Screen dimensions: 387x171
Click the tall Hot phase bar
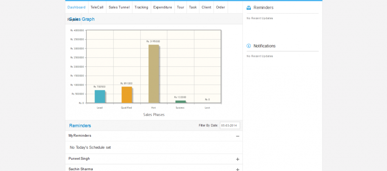coord(154,74)
